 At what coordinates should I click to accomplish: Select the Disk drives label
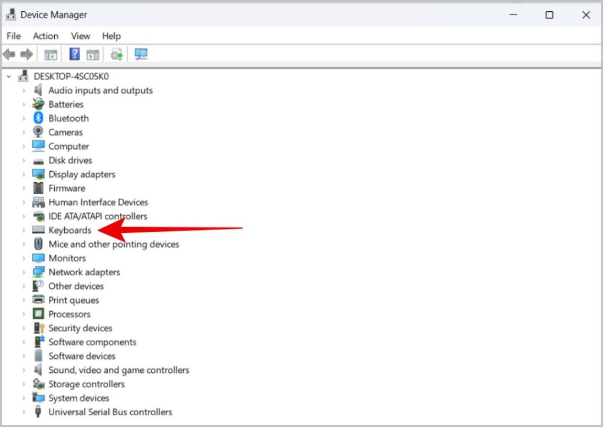pos(70,160)
